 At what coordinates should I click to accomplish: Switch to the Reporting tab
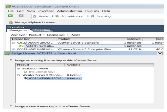point(42,30)
